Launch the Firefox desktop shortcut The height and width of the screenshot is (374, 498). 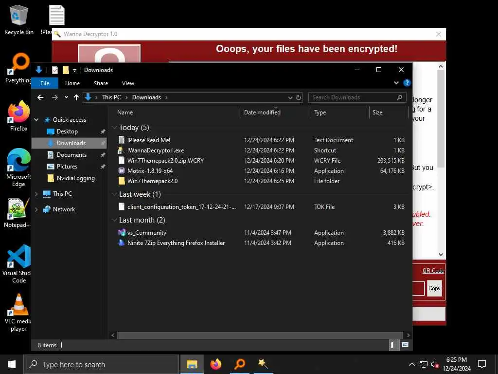tap(18, 116)
